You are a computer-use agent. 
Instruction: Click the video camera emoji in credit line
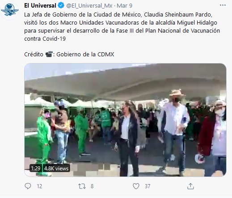tap(49, 54)
